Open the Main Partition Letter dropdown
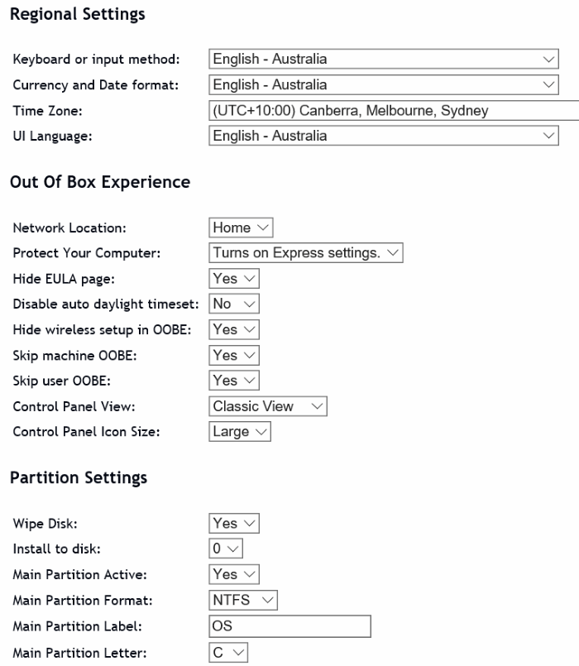 pyautogui.click(x=228, y=653)
